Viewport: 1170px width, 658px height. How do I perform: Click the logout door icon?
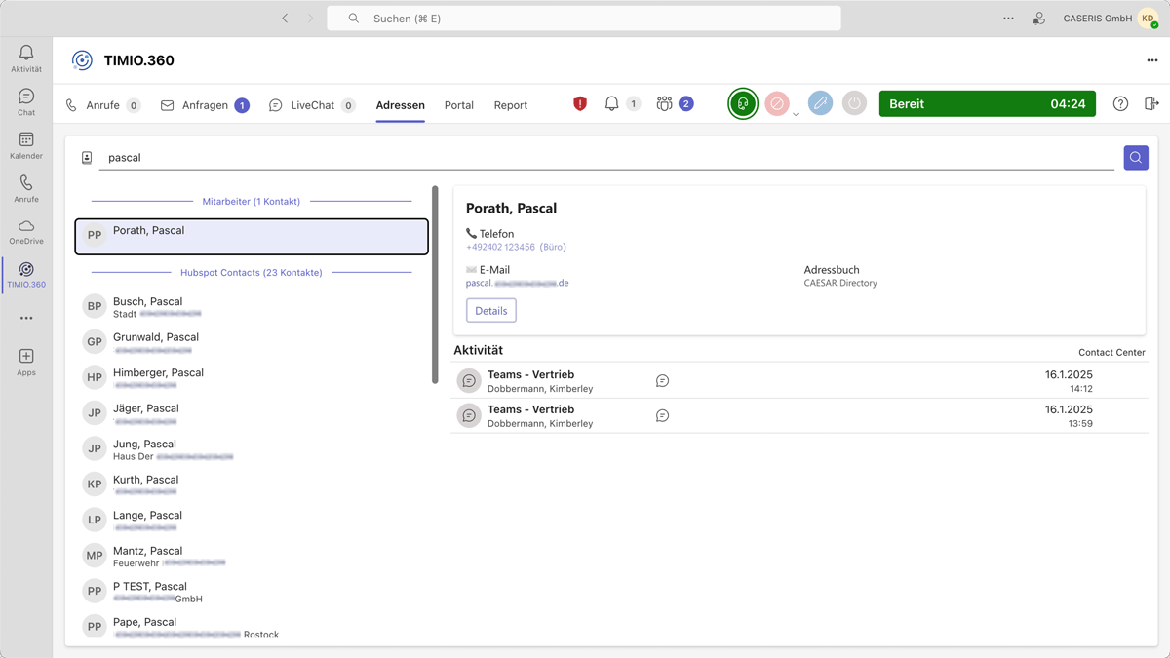tap(1151, 103)
